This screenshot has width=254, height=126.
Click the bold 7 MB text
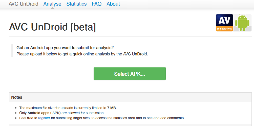coord(112,108)
